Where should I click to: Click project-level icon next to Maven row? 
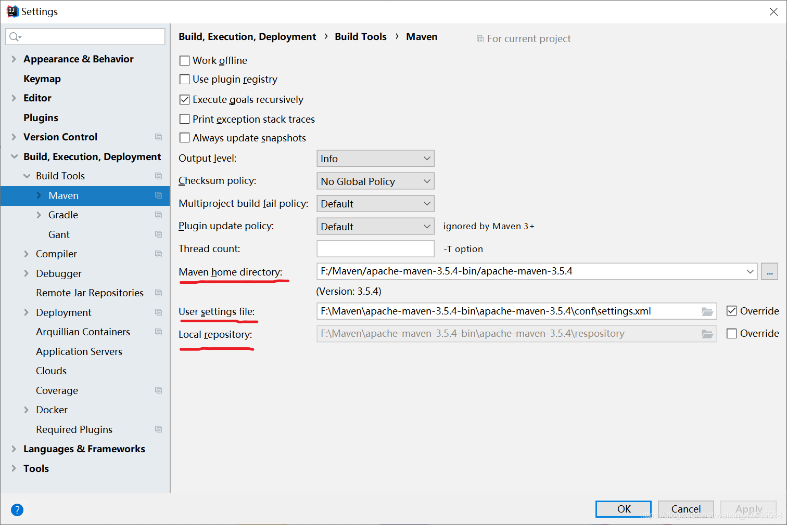159,195
